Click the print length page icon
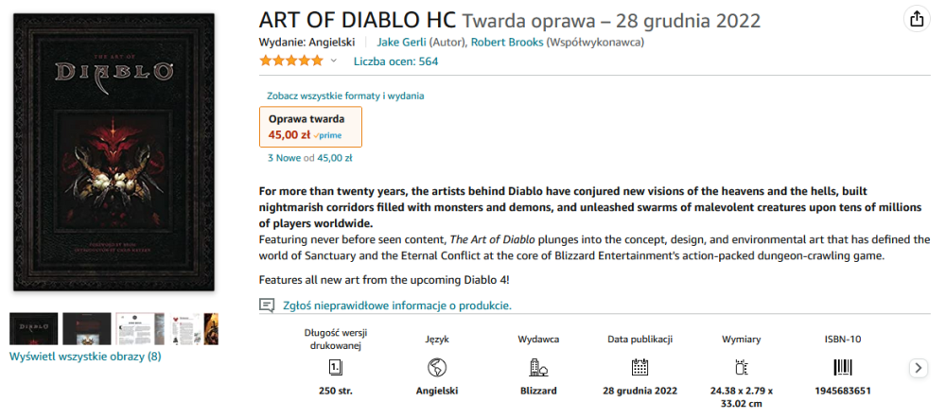Screen dimensions: 946x419 click(x=335, y=367)
